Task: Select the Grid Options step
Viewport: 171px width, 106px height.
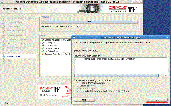Action: tap(13, 26)
